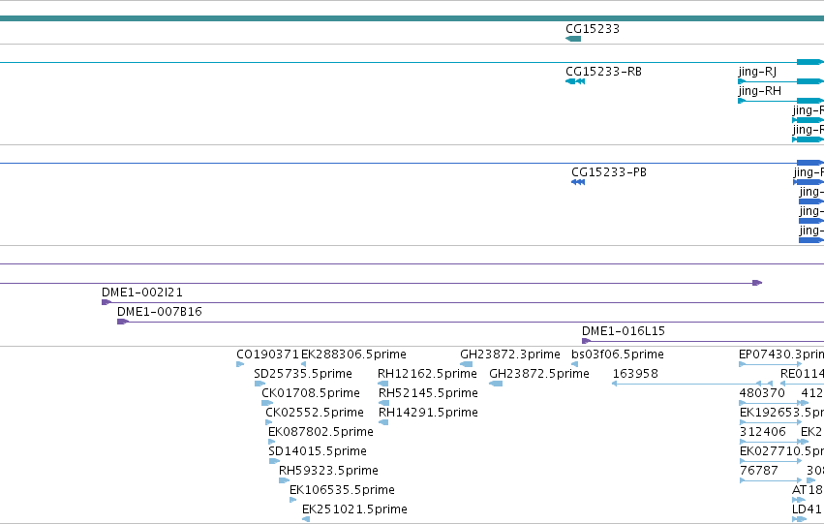824x524 pixels.
Task: Click the RH12162.5prime arrow glyph
Action: point(383,384)
